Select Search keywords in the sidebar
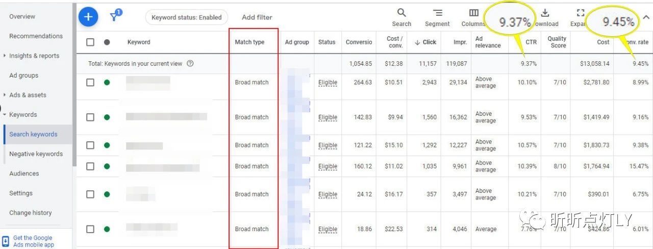 (33, 134)
